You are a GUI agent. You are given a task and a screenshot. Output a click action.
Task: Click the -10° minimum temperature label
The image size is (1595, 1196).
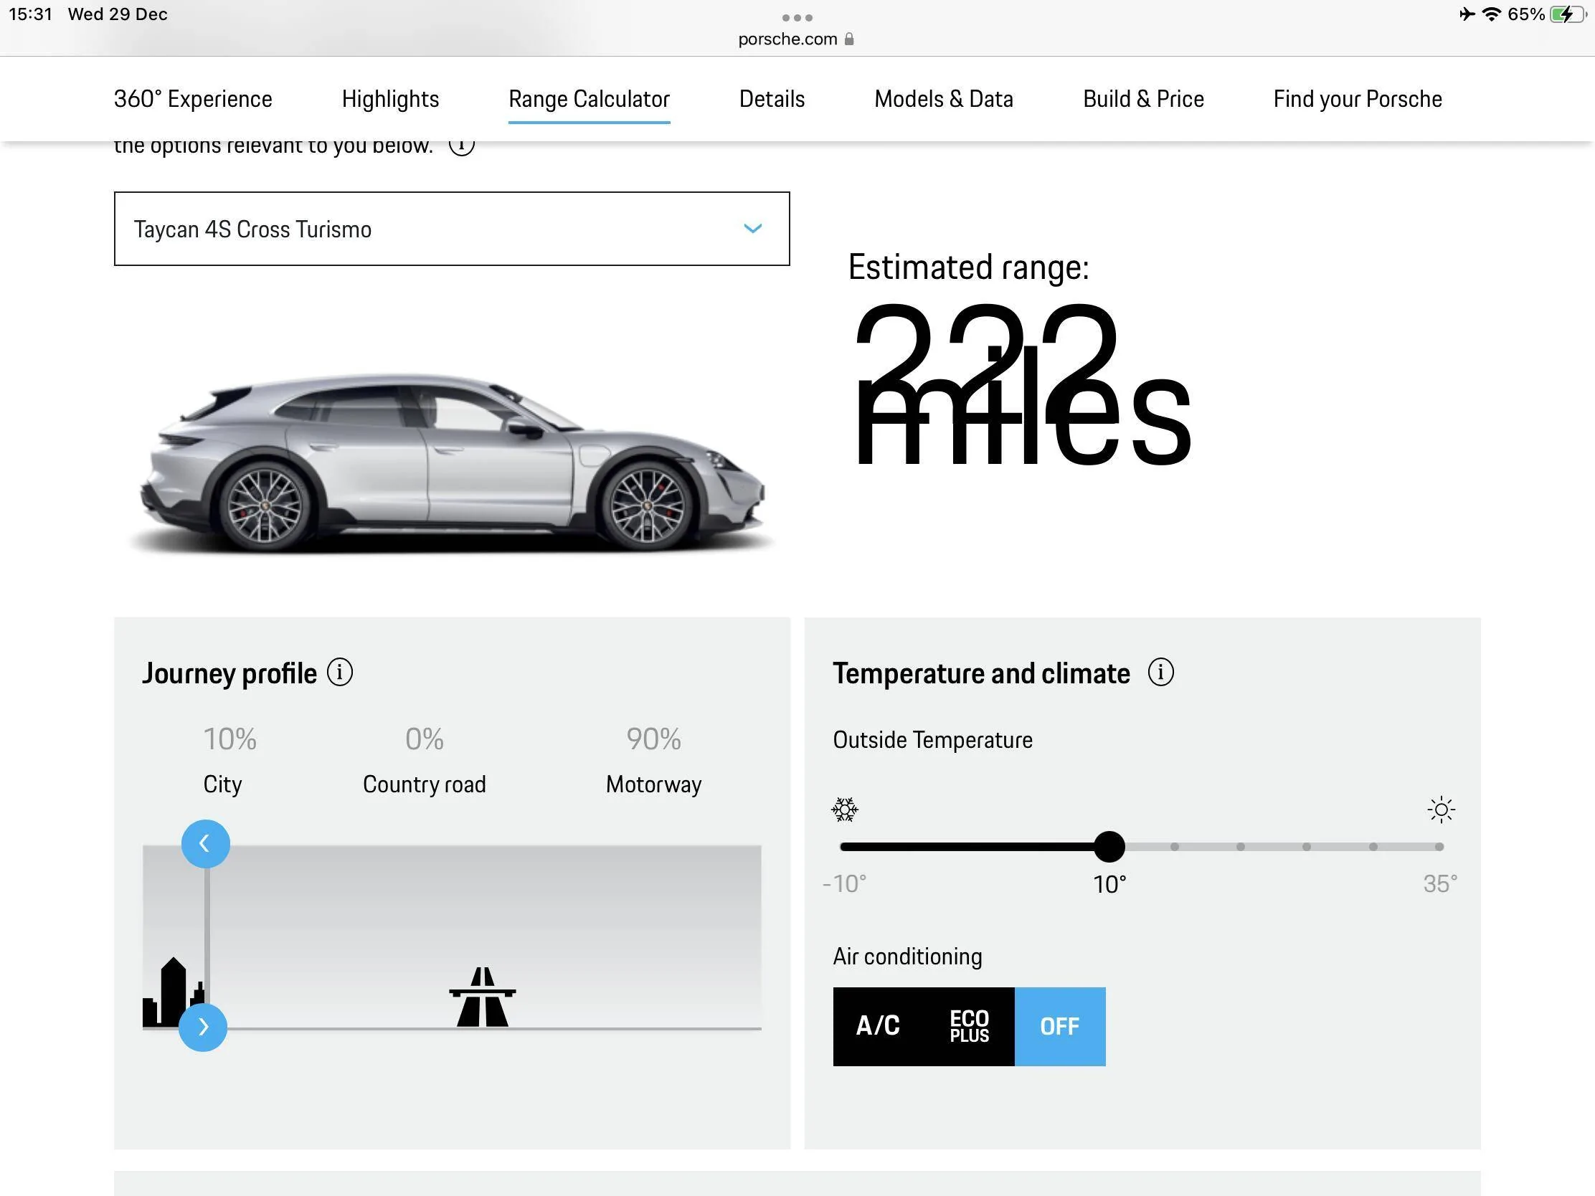coord(844,883)
